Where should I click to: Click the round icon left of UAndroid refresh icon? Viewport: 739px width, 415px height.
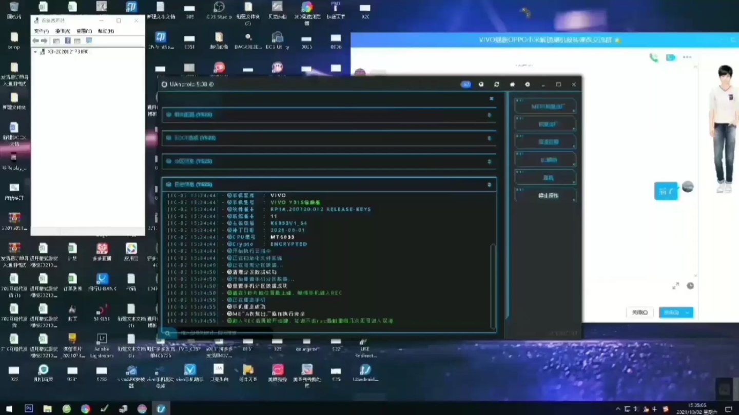(x=481, y=85)
